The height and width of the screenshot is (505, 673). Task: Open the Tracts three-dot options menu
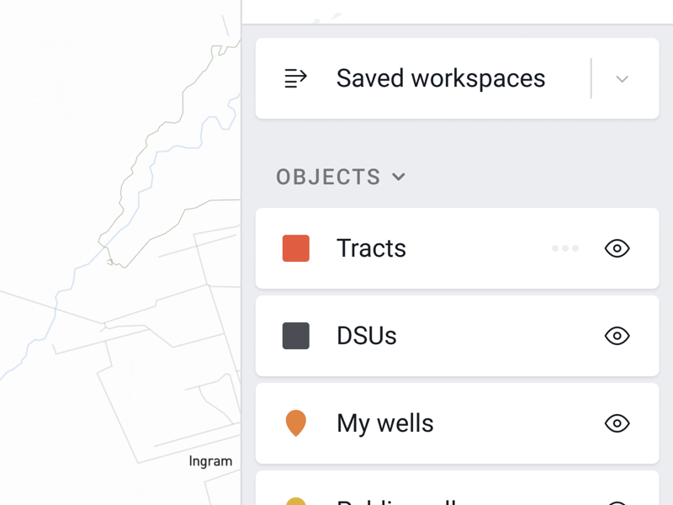point(564,248)
